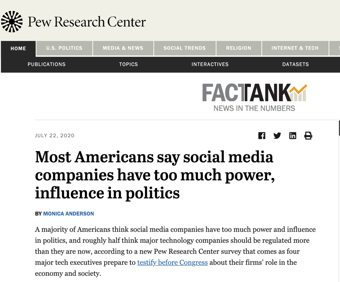Browse the Topics menu item
The width and height of the screenshot is (340, 282).
click(129, 64)
